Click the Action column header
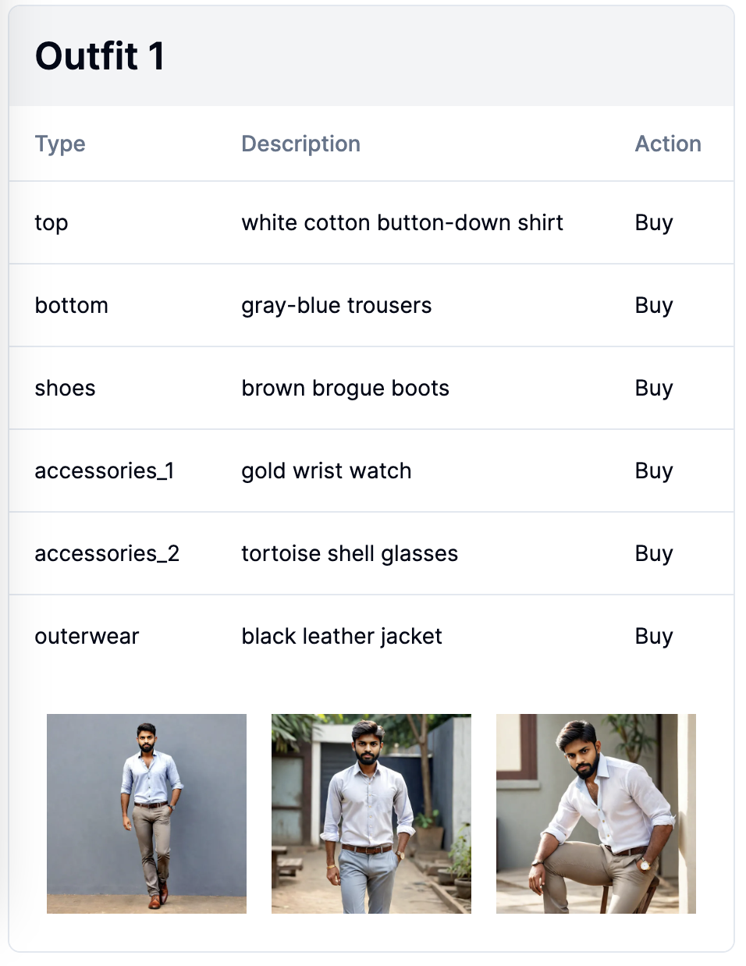The height and width of the screenshot is (966, 746). tap(668, 144)
